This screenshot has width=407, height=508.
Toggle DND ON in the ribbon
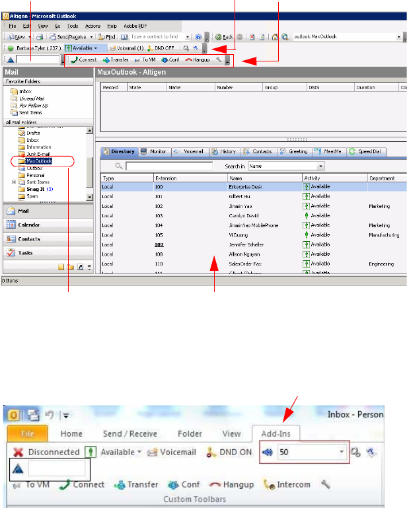229,452
